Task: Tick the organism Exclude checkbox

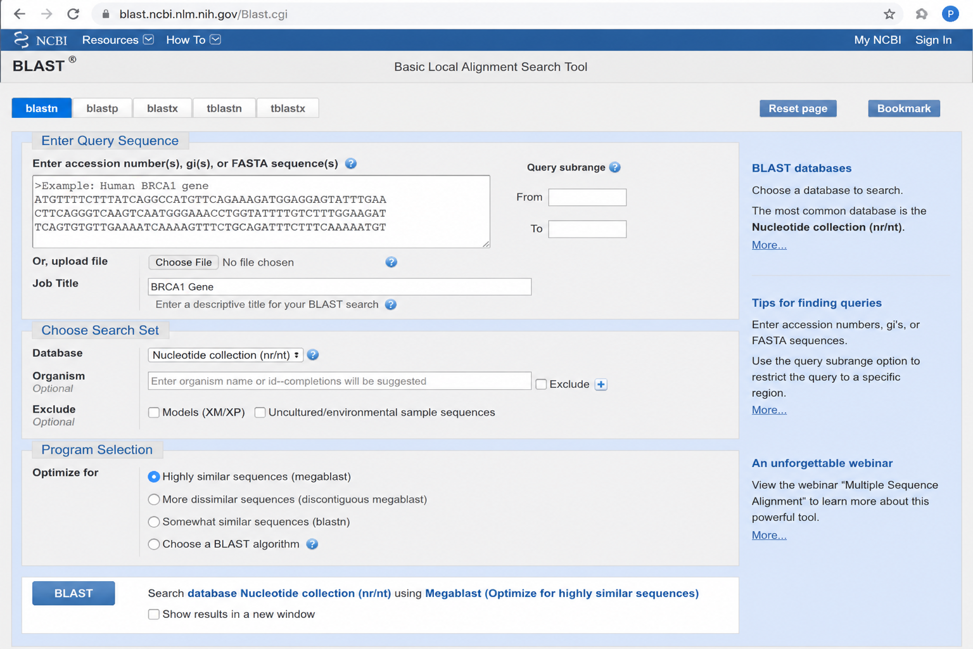Action: (541, 384)
